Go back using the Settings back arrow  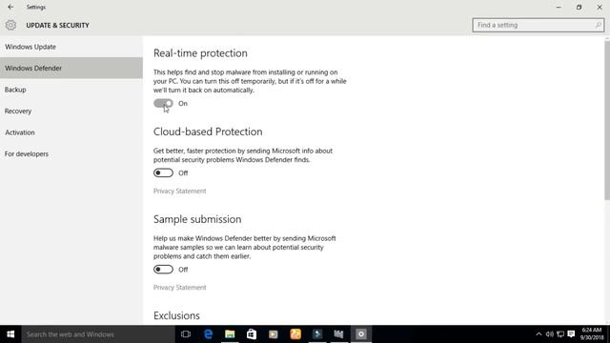pyautogui.click(x=10, y=7)
